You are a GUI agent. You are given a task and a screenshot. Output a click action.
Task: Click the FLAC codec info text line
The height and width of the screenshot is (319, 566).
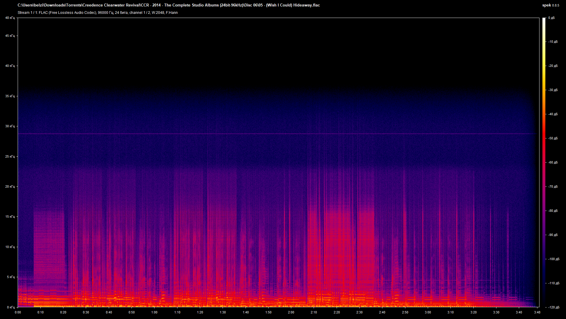pos(68,13)
